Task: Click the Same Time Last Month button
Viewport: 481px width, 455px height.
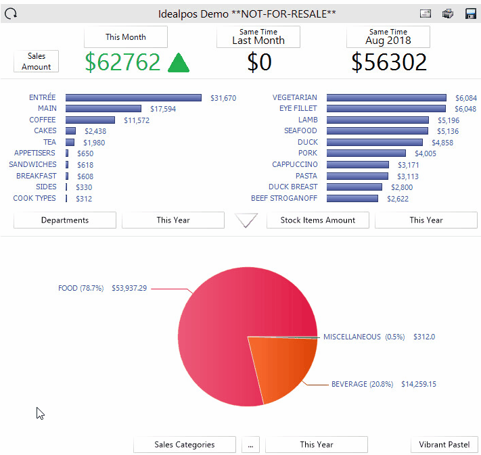Action: point(258,37)
